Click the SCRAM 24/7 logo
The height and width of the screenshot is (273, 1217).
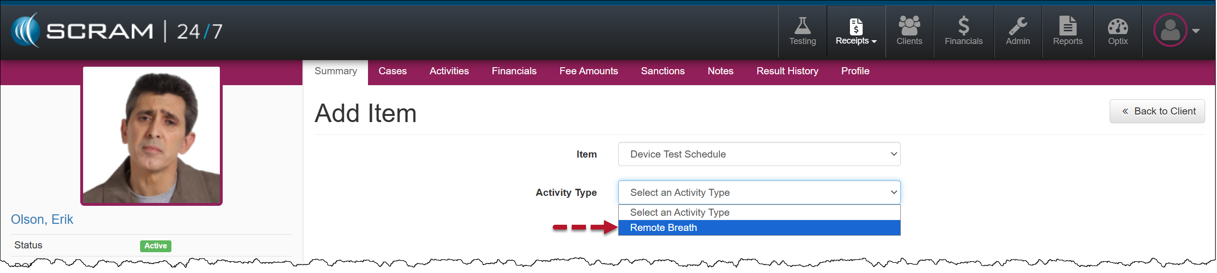[116, 31]
